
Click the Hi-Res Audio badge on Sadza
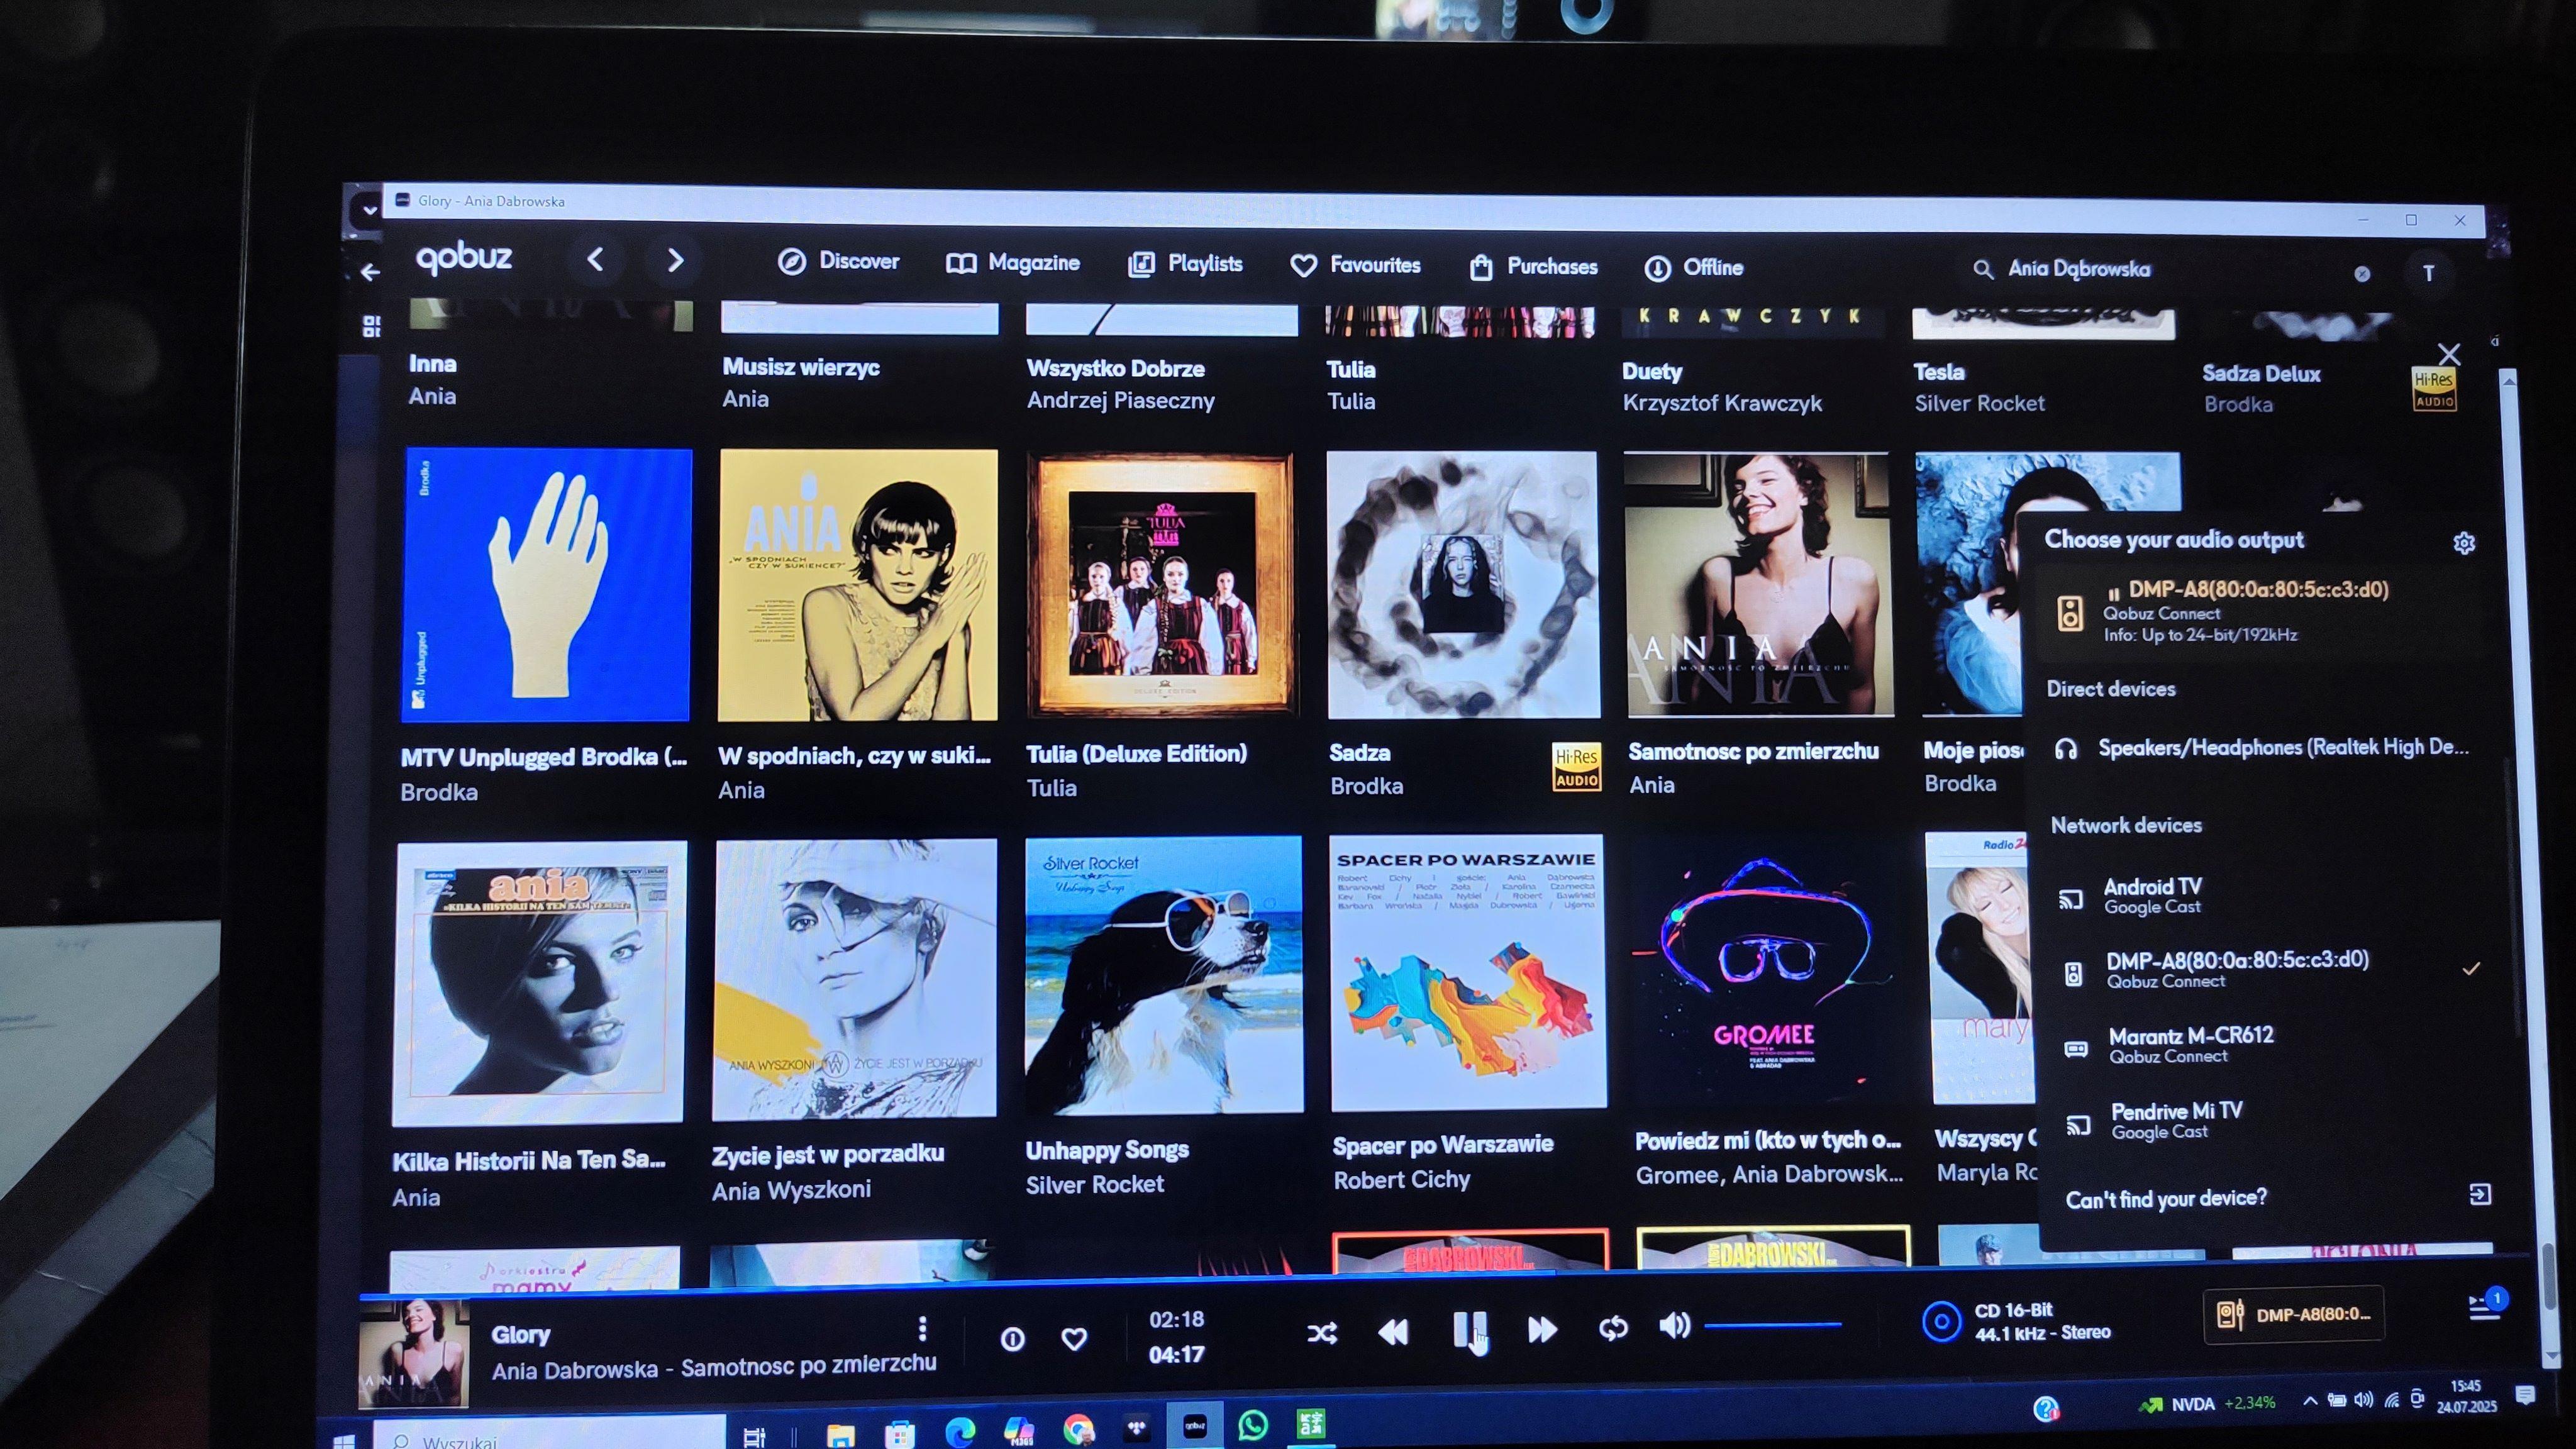point(1576,768)
